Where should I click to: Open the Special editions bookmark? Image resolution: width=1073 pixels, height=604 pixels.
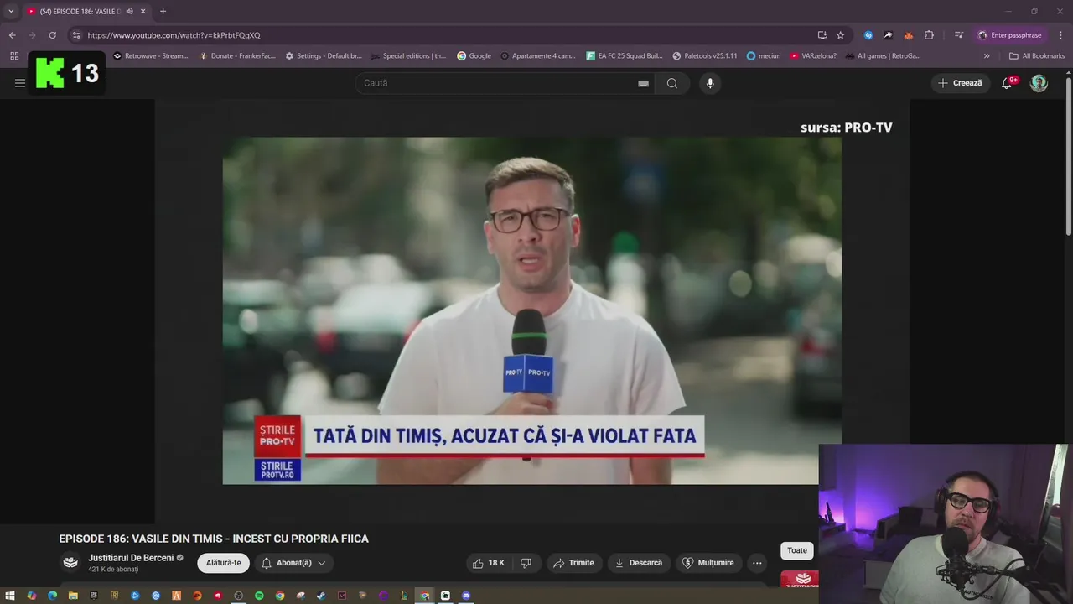[408, 56]
